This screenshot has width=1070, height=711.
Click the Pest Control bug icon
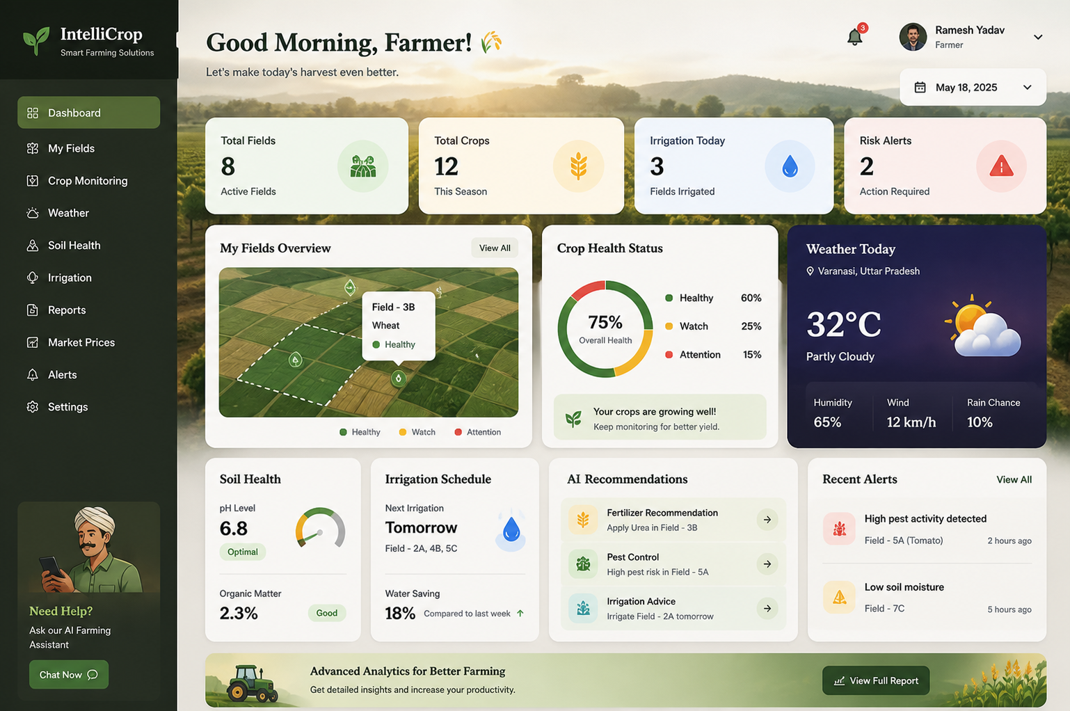pyautogui.click(x=583, y=564)
